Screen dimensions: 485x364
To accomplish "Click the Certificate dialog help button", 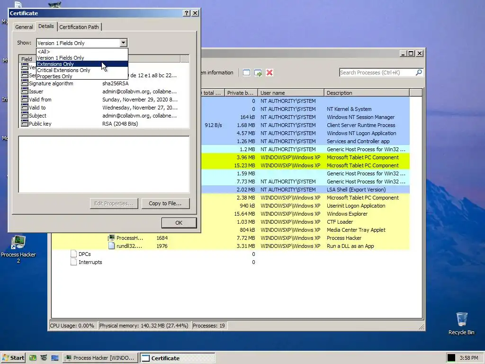I will [x=186, y=13].
